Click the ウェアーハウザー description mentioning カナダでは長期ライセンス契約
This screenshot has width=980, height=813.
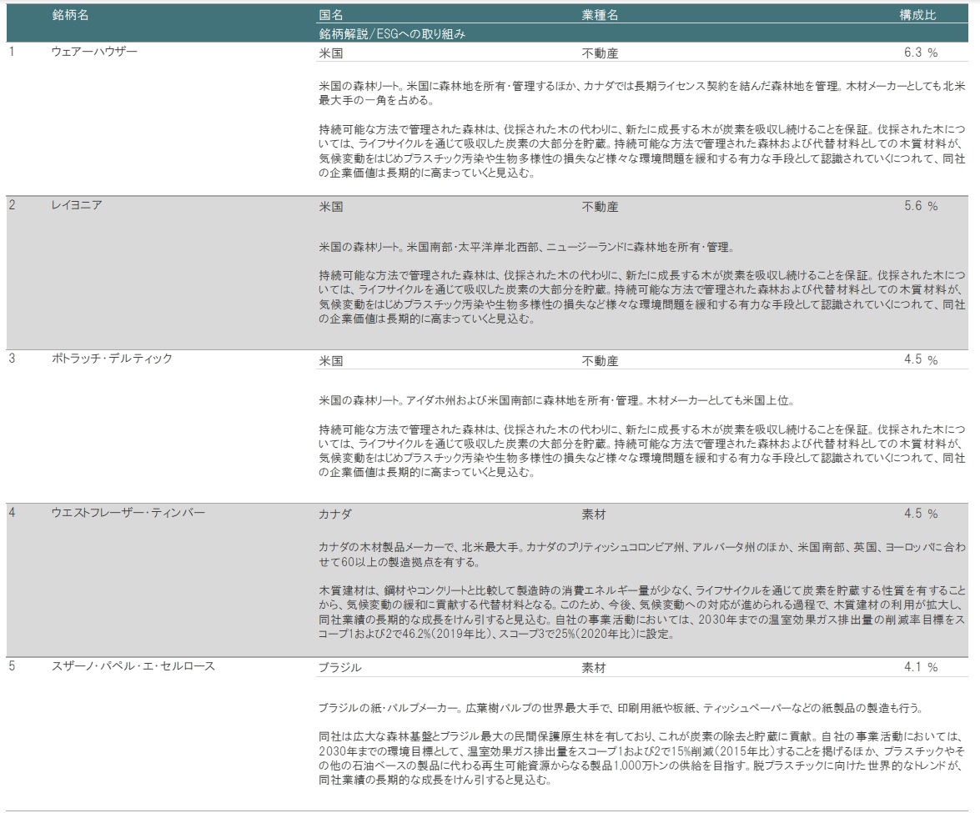tap(642, 93)
